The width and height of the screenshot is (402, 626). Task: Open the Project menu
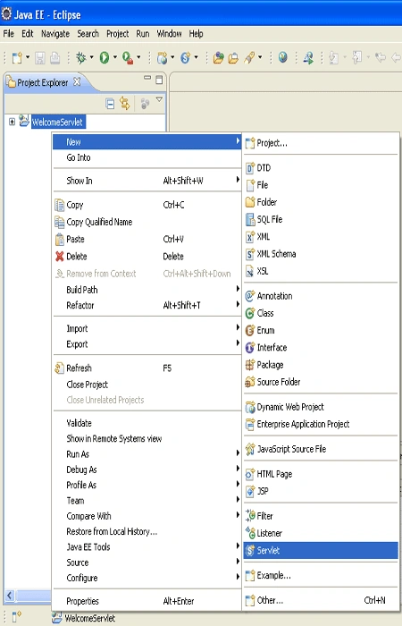pyautogui.click(x=118, y=34)
